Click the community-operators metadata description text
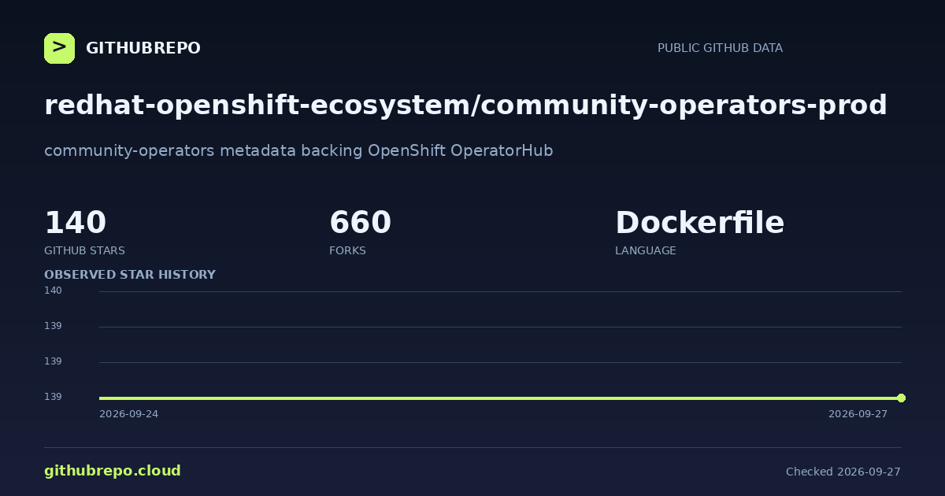The image size is (945, 496). [298, 150]
